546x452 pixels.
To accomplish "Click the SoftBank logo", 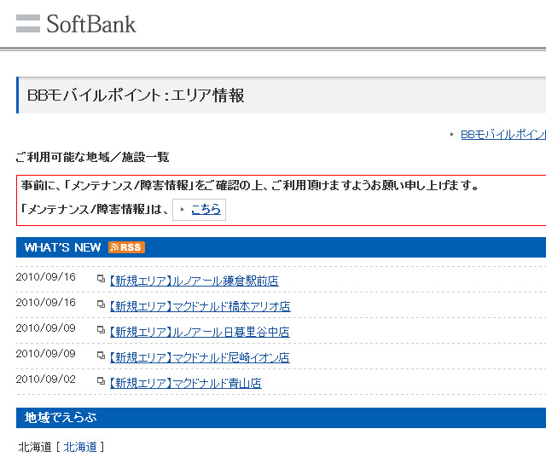I will click(x=76, y=24).
